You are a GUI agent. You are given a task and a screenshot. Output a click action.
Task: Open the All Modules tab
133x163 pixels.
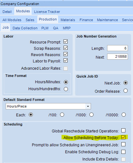point(12,20)
